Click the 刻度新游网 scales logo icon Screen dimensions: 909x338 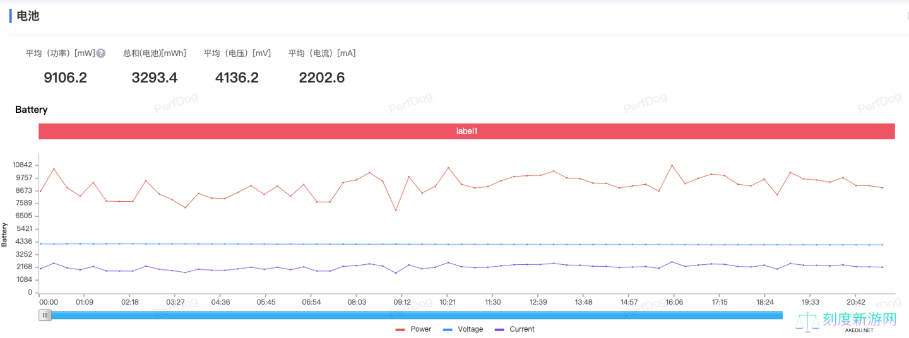point(807,322)
